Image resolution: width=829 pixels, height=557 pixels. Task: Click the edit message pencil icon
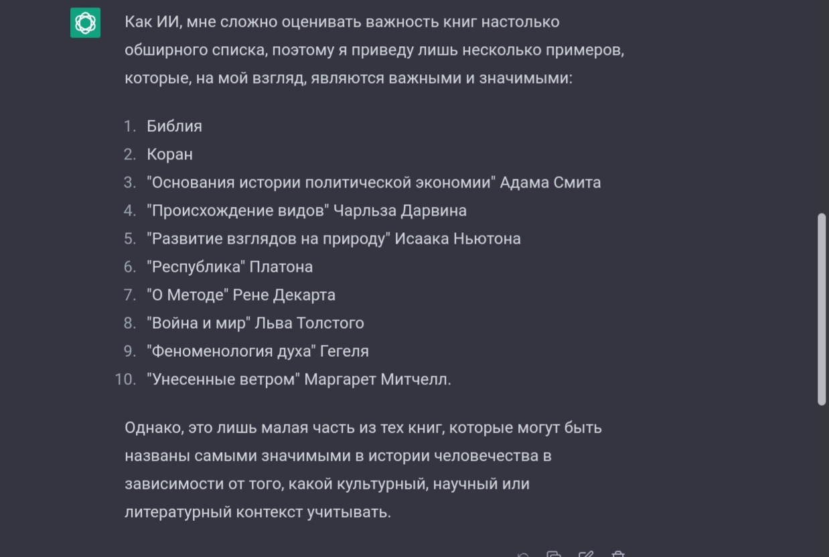[x=586, y=554]
